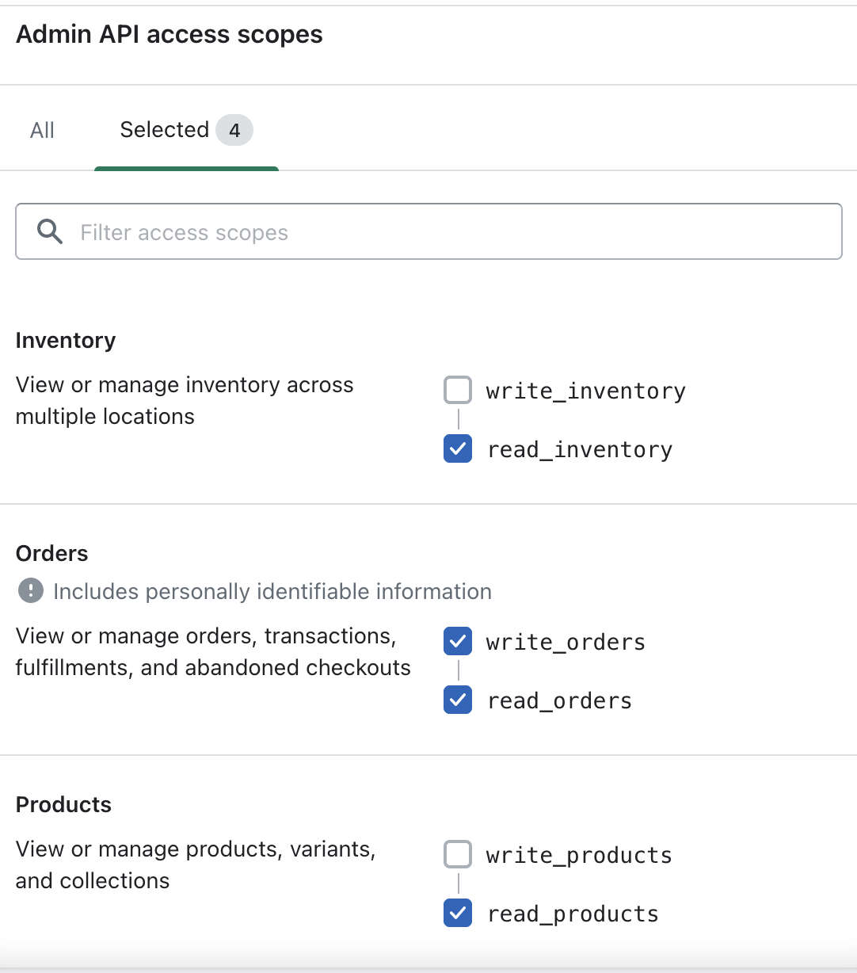857x973 pixels.
Task: Uncheck the read_orders checkbox
Action: click(458, 700)
